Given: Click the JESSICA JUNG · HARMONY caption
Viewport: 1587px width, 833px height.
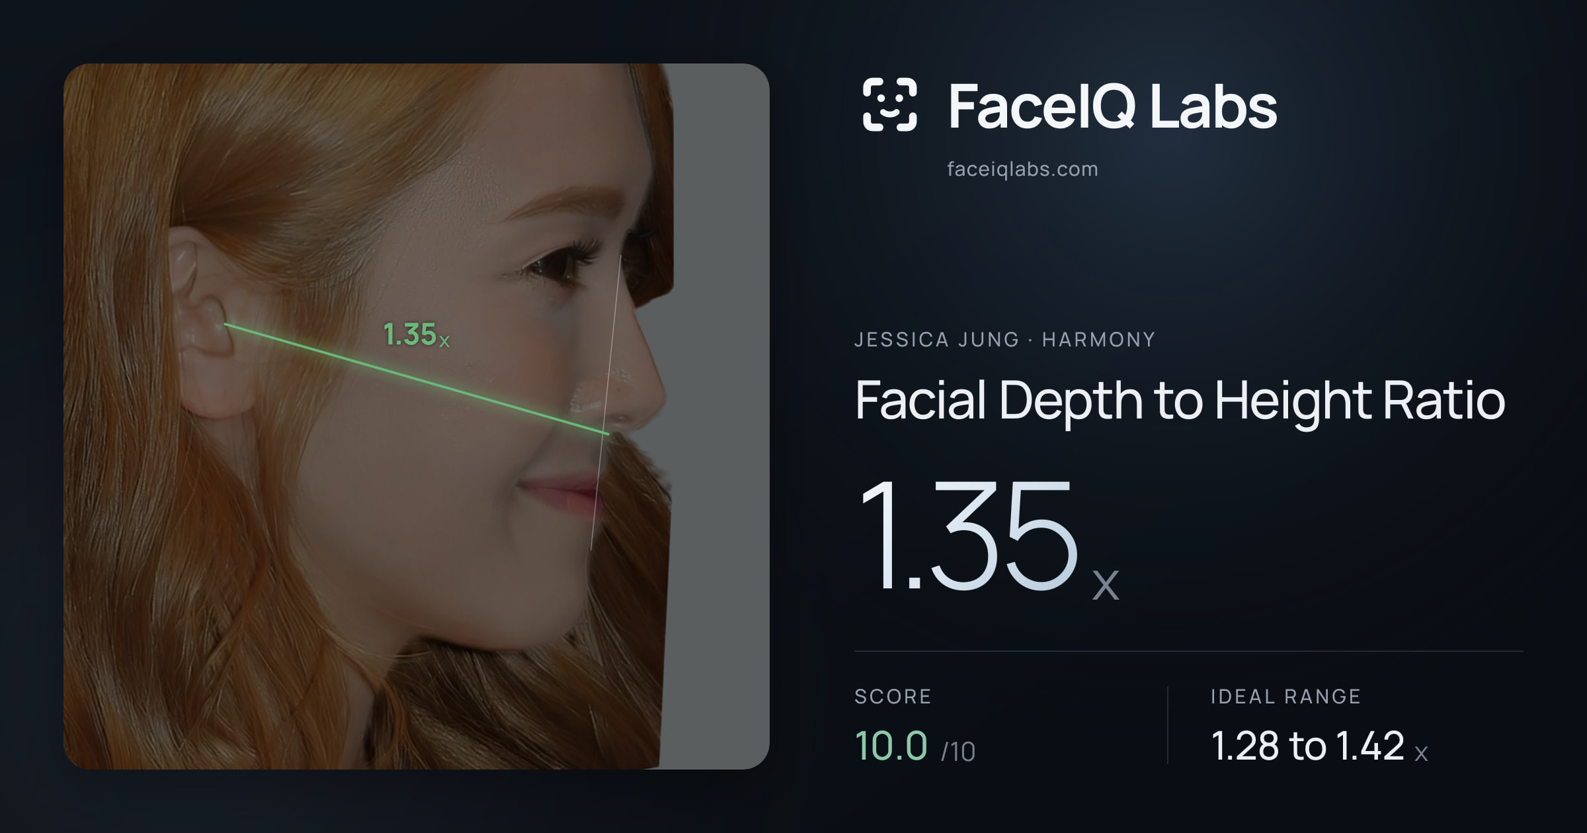Looking at the screenshot, I should click(1004, 340).
